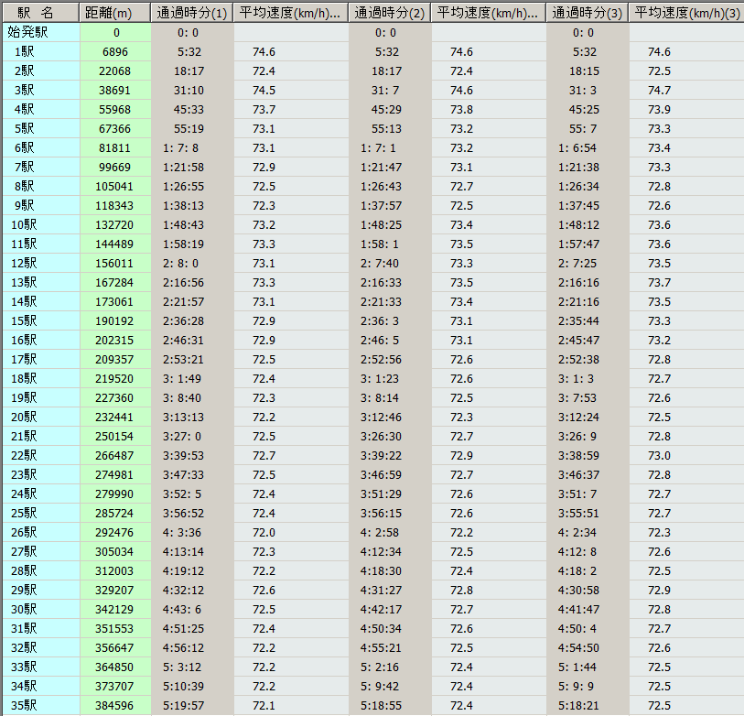The height and width of the screenshot is (716, 744).
Task: Select the 20駅 station cell
Action: point(41,417)
